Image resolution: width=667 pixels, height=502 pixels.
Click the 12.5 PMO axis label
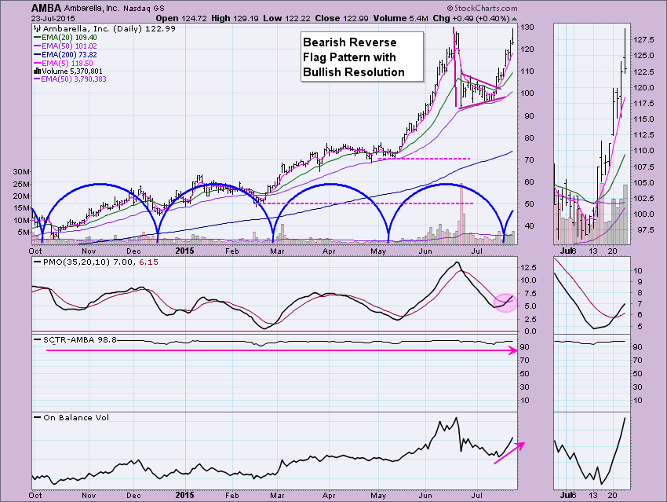(530, 268)
